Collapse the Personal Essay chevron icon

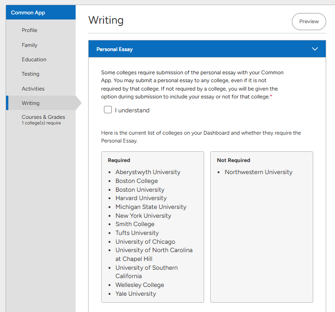[x=315, y=49]
